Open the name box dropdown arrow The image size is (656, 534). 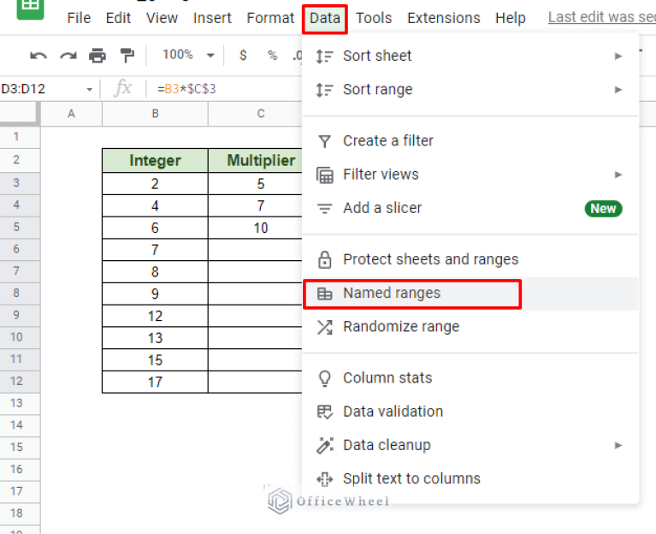pos(89,89)
